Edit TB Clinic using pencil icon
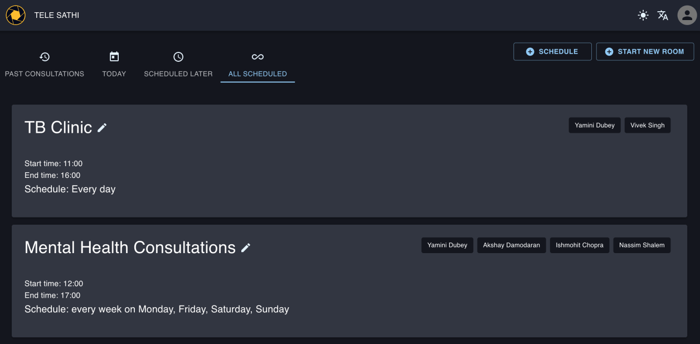Screen dimensions: 700x344 (x=102, y=128)
